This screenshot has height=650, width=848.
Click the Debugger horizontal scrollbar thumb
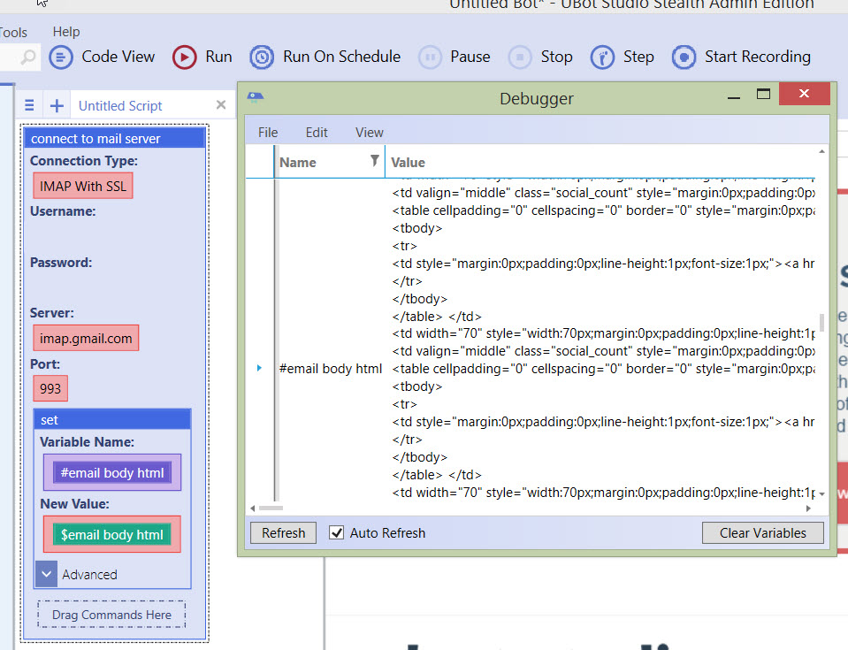(x=271, y=509)
